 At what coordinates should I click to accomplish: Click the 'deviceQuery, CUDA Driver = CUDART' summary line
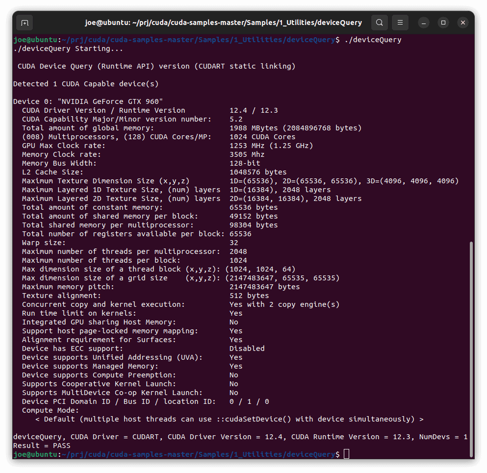(x=240, y=437)
